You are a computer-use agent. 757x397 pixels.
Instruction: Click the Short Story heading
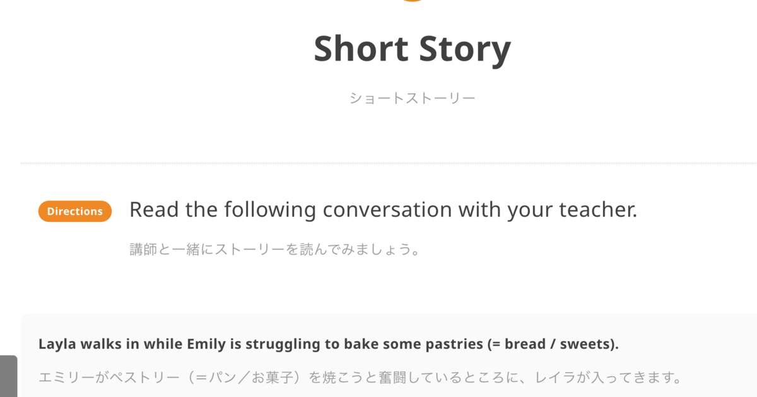412,49
